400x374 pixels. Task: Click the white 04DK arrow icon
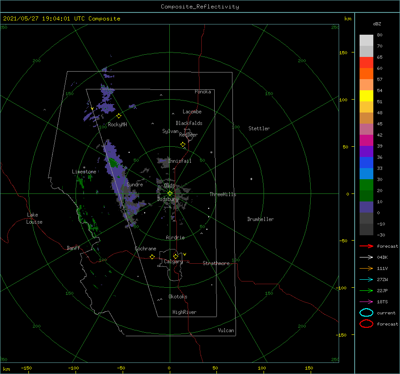tap(366, 257)
